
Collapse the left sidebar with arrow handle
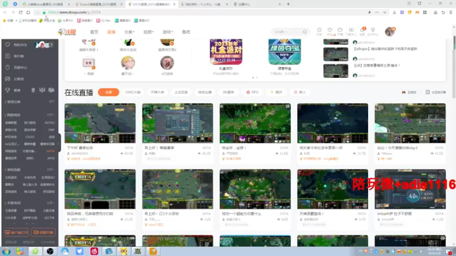pyautogui.click(x=59, y=143)
